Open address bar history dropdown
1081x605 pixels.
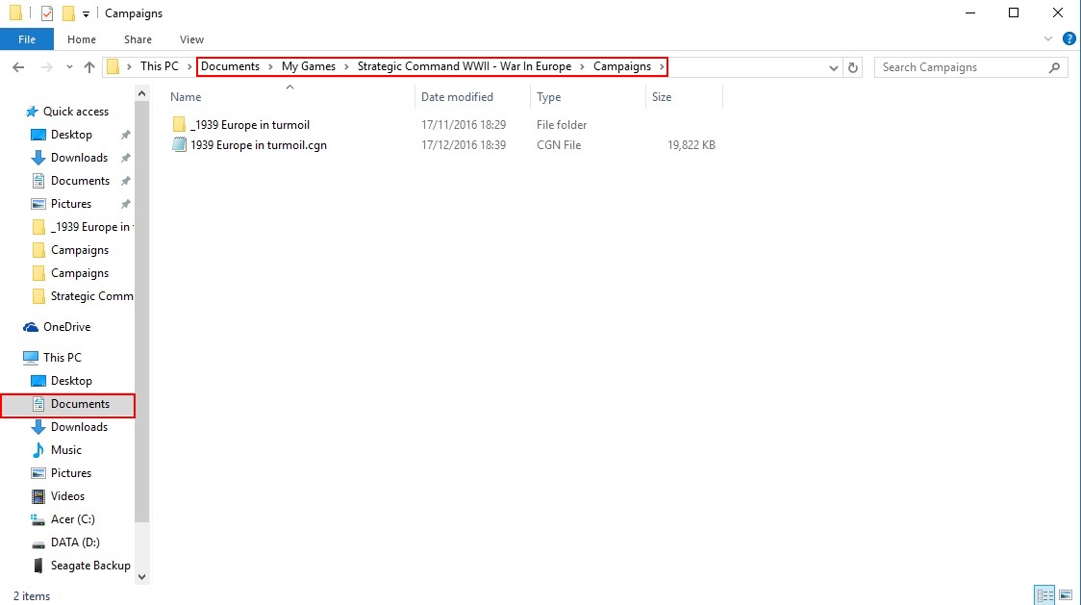point(833,67)
